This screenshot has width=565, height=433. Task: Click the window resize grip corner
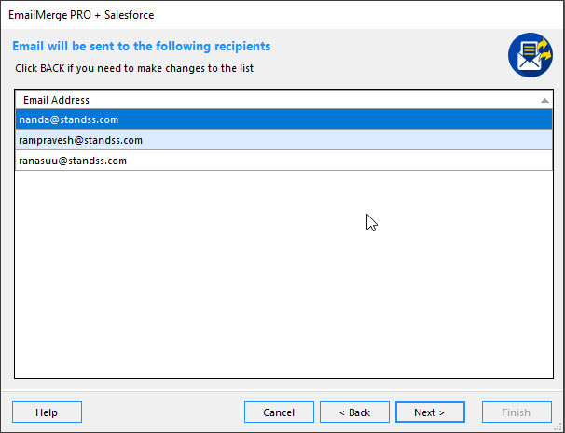pos(559,427)
